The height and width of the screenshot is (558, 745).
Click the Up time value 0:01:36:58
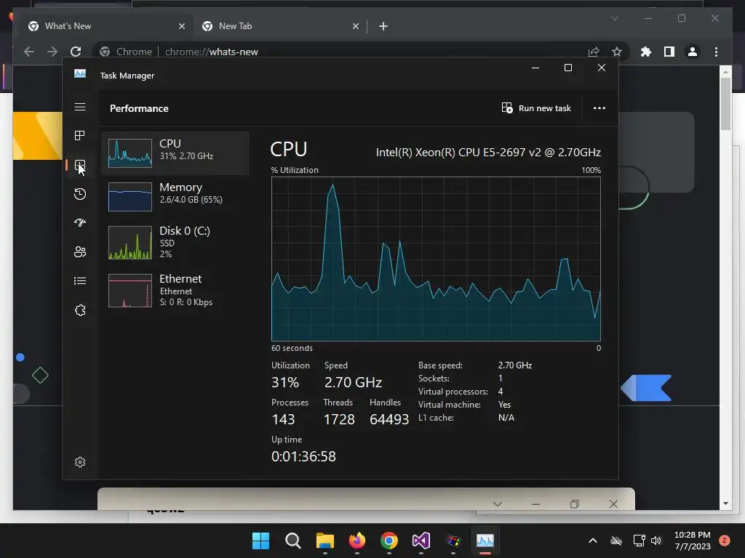click(303, 456)
